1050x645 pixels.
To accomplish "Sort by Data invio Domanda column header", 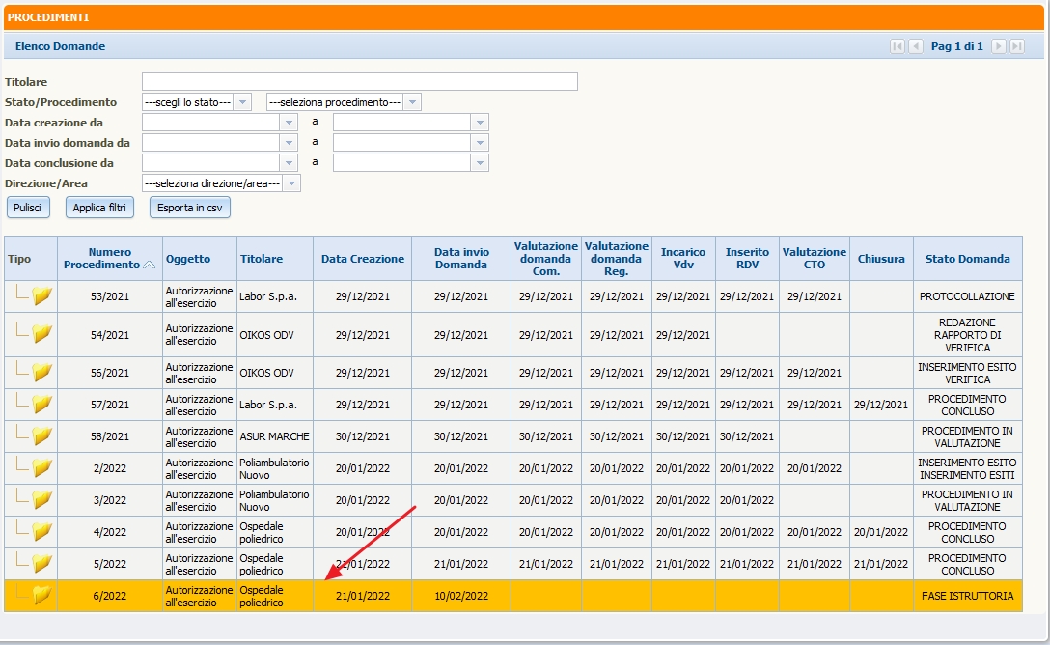I will (x=461, y=259).
